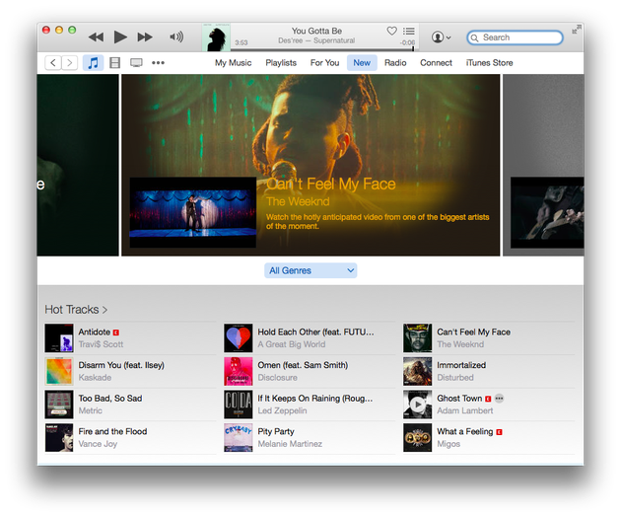621x517 pixels.
Task: Skip forward to next track
Action: coord(145,37)
